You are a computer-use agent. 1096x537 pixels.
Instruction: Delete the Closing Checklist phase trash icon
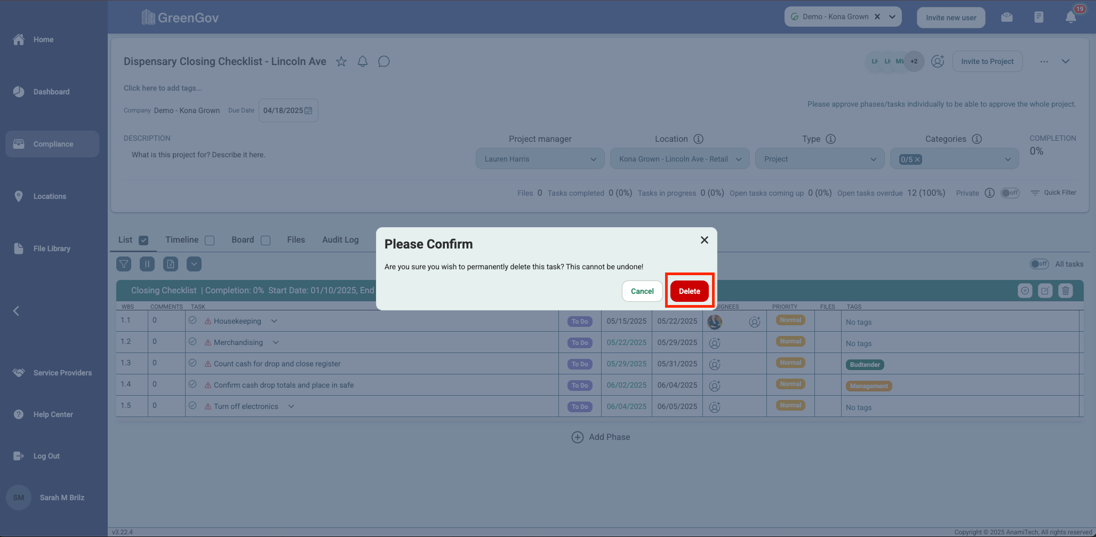pos(1066,291)
